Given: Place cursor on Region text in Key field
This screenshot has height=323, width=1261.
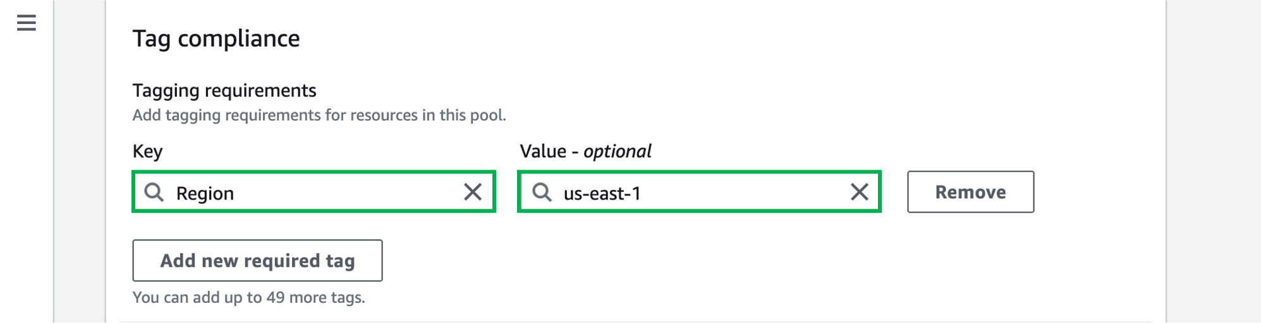Looking at the screenshot, I should click(205, 193).
